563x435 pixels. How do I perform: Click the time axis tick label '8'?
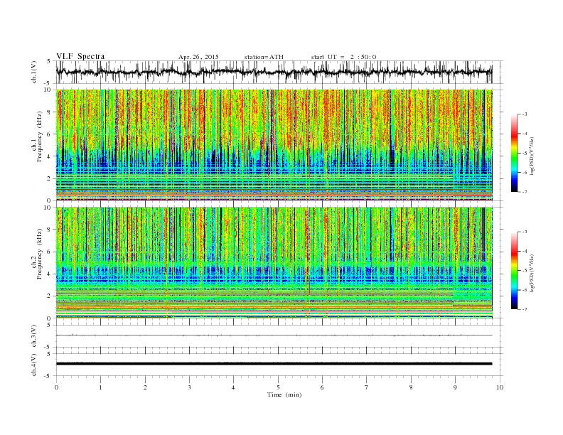[x=411, y=387]
